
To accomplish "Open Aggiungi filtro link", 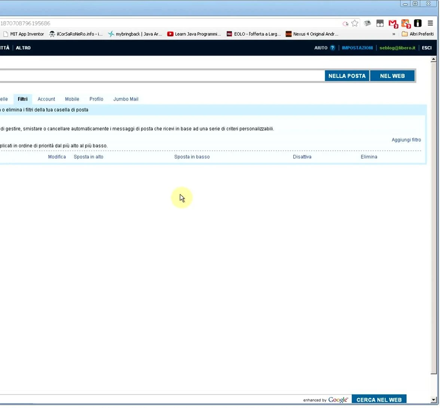I will pyautogui.click(x=406, y=140).
